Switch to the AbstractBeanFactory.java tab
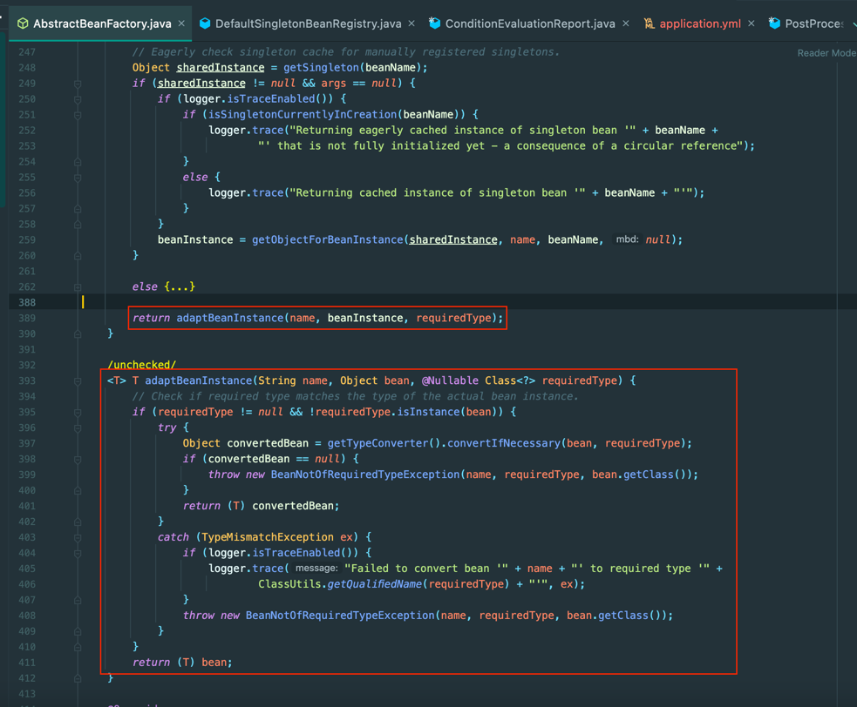The width and height of the screenshot is (857, 707). point(102,24)
